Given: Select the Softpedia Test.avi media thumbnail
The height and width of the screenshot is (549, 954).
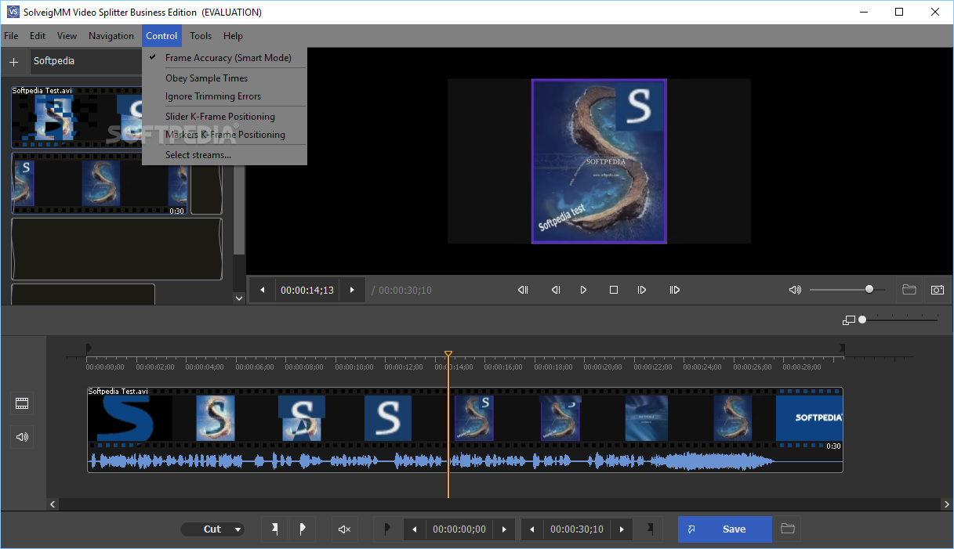Looking at the screenshot, I should pyautogui.click(x=77, y=117).
